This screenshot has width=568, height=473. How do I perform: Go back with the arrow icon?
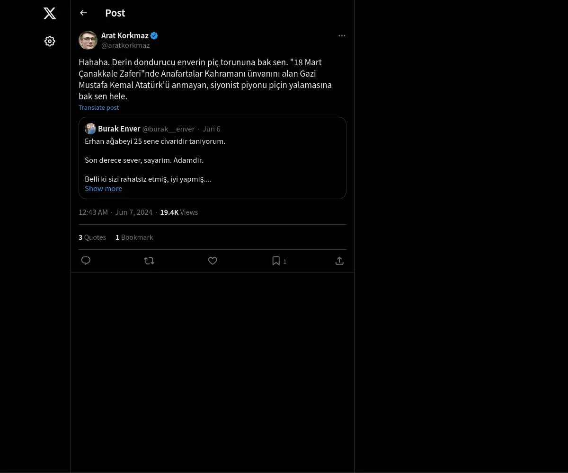point(84,13)
